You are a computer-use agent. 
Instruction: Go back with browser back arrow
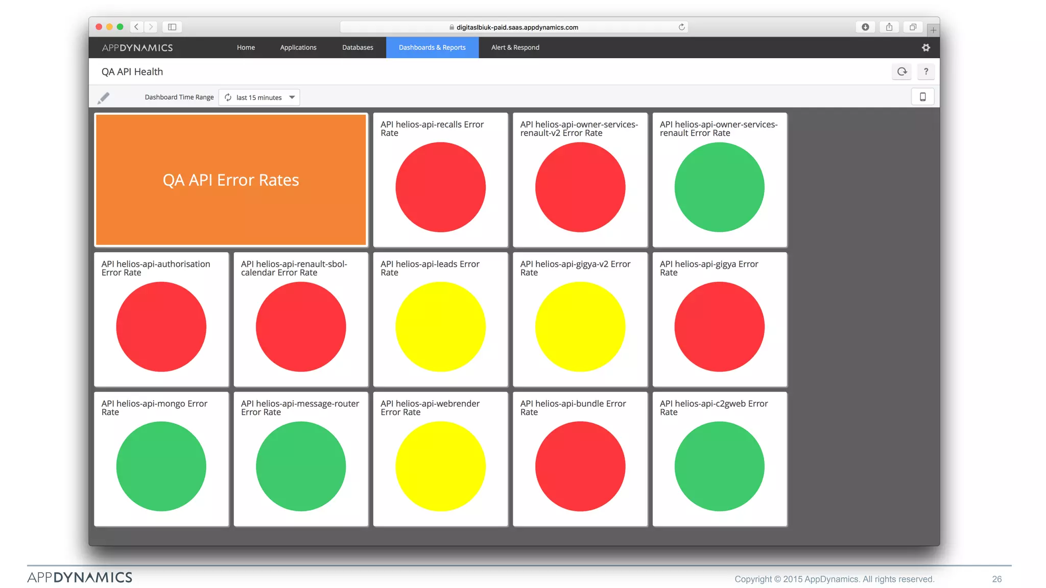click(x=136, y=27)
